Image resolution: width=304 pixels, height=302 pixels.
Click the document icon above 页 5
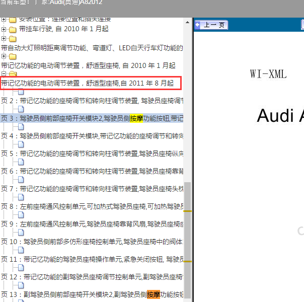click(21, 144)
